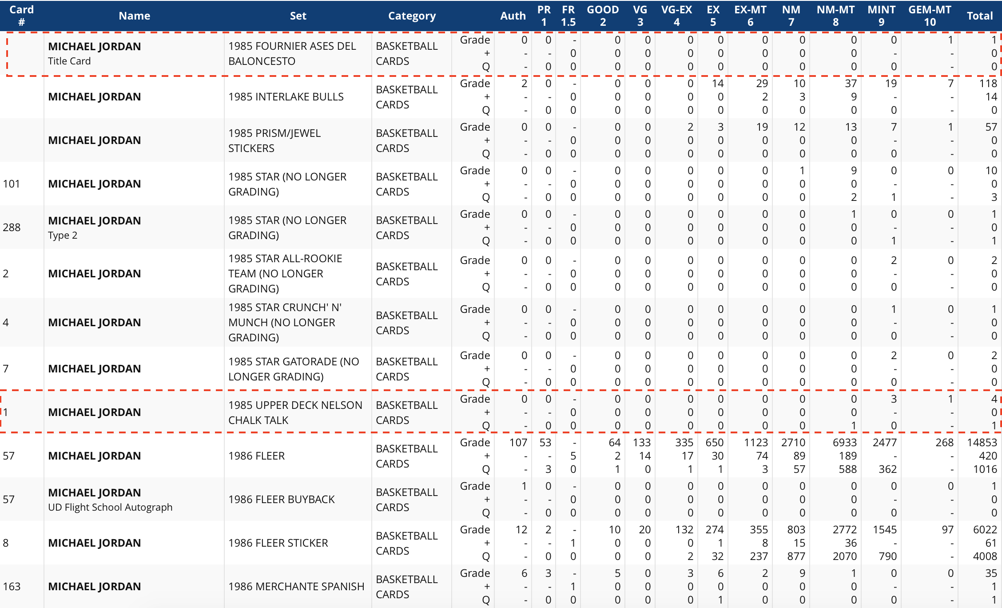Click 1986 Fleer NM 7 count 2710
The height and width of the screenshot is (608, 1002).
[793, 443]
